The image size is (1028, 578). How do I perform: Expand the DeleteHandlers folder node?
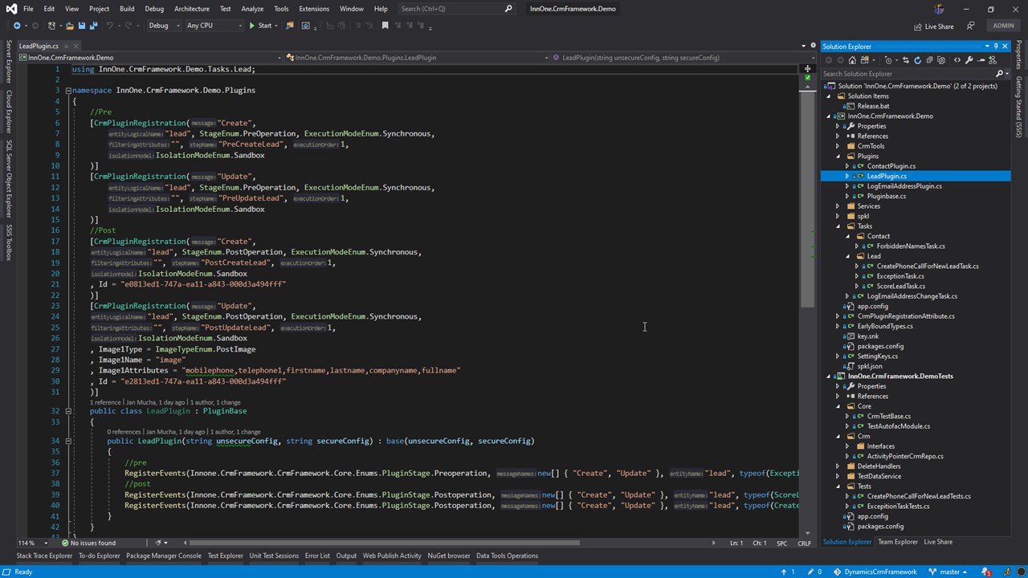point(839,466)
